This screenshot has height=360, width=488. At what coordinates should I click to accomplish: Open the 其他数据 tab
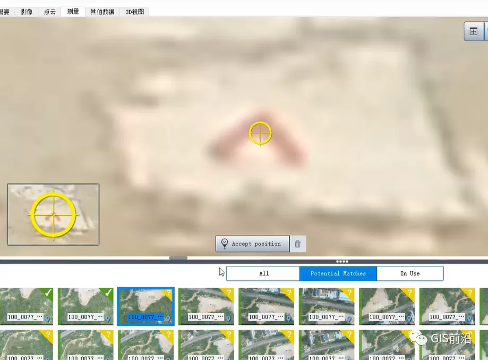102,11
